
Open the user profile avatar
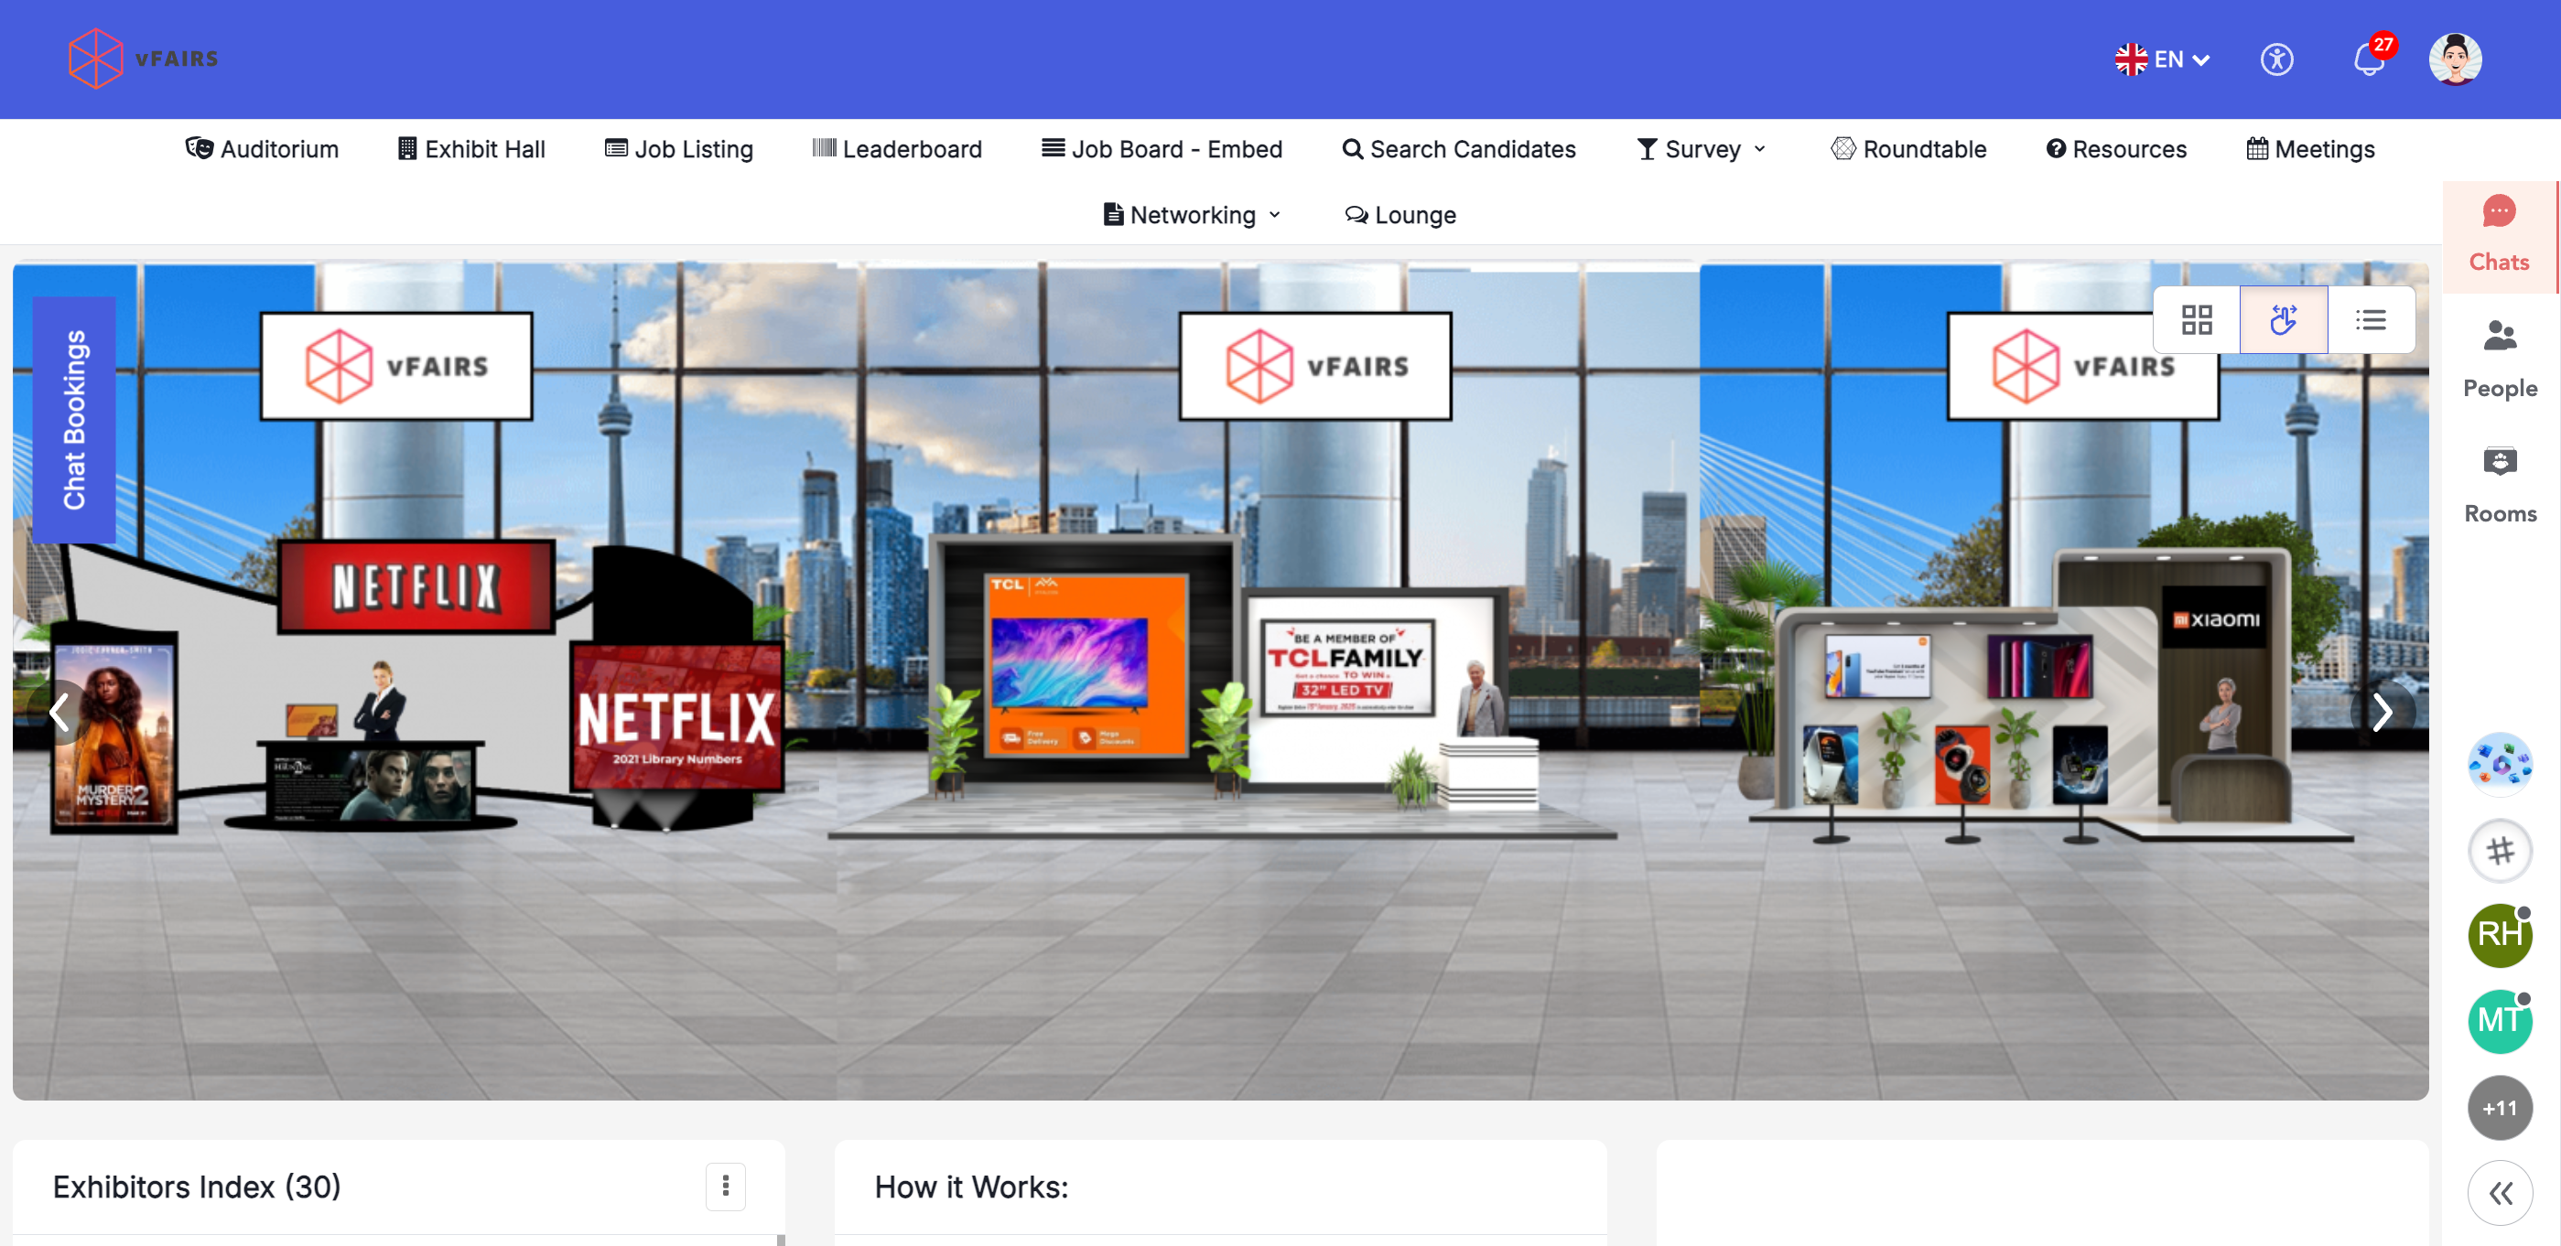click(2455, 59)
